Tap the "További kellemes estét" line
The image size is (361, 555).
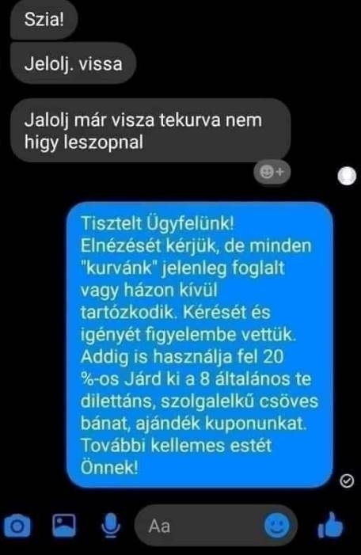pyautogui.click(x=177, y=445)
